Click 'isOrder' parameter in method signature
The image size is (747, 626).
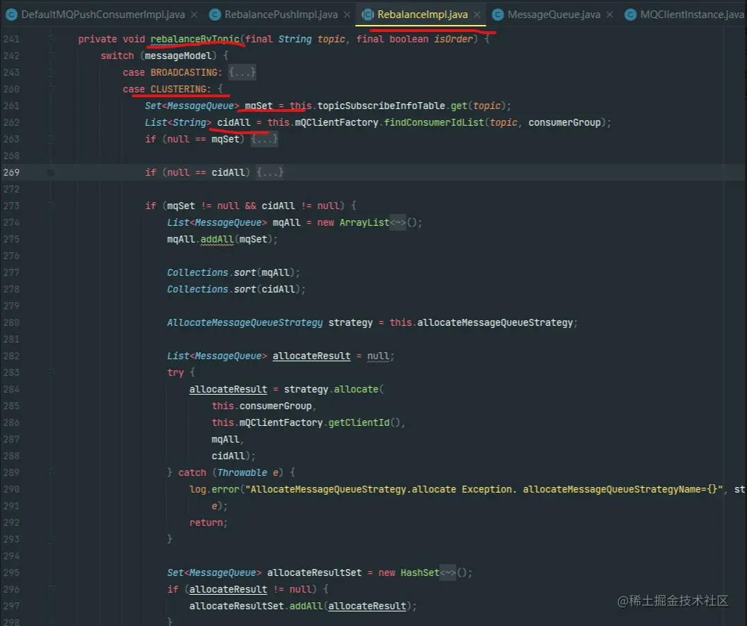pos(452,39)
